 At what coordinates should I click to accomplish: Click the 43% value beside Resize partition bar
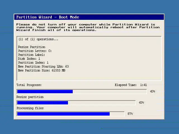click(141, 102)
